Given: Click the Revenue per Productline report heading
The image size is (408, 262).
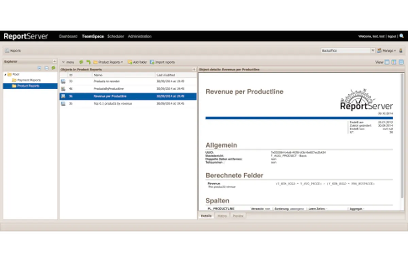Looking at the screenshot, I should point(244,92).
